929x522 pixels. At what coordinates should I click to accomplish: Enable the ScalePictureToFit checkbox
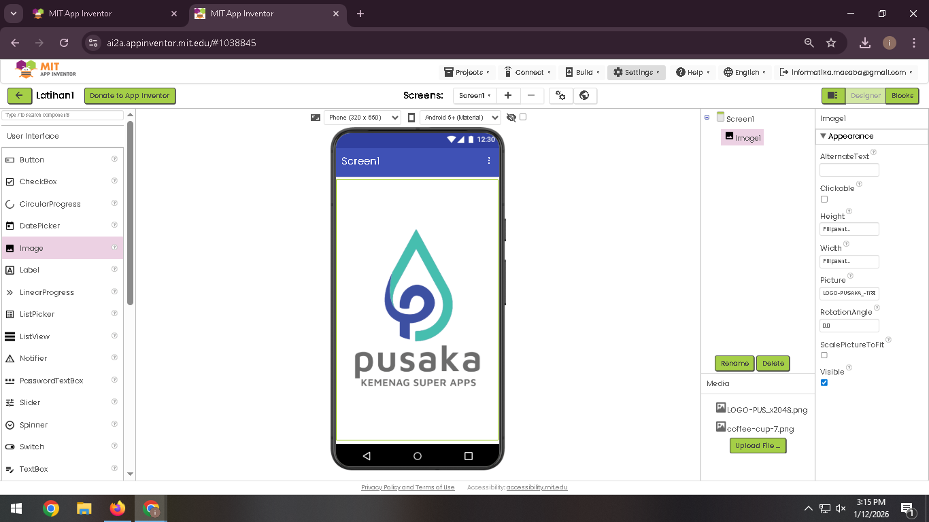824,355
